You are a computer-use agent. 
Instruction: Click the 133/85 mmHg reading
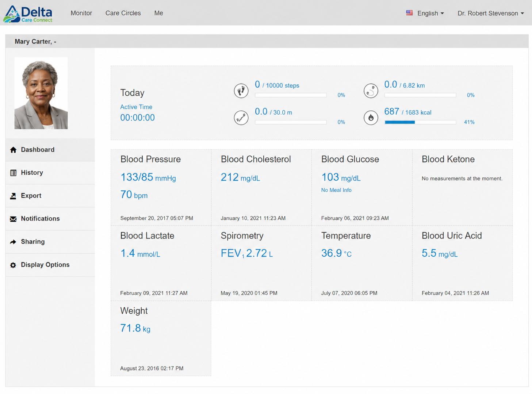pos(148,177)
